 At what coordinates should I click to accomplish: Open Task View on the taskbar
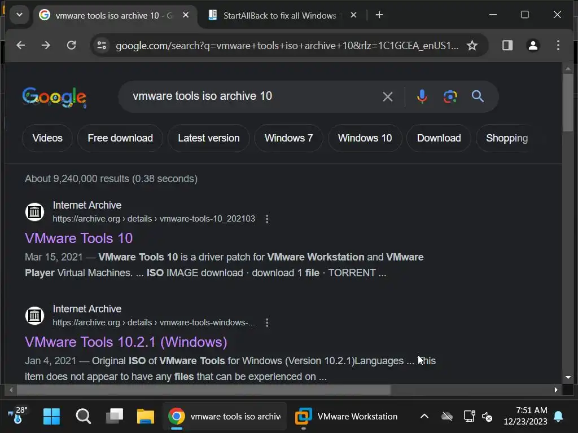[x=115, y=417]
